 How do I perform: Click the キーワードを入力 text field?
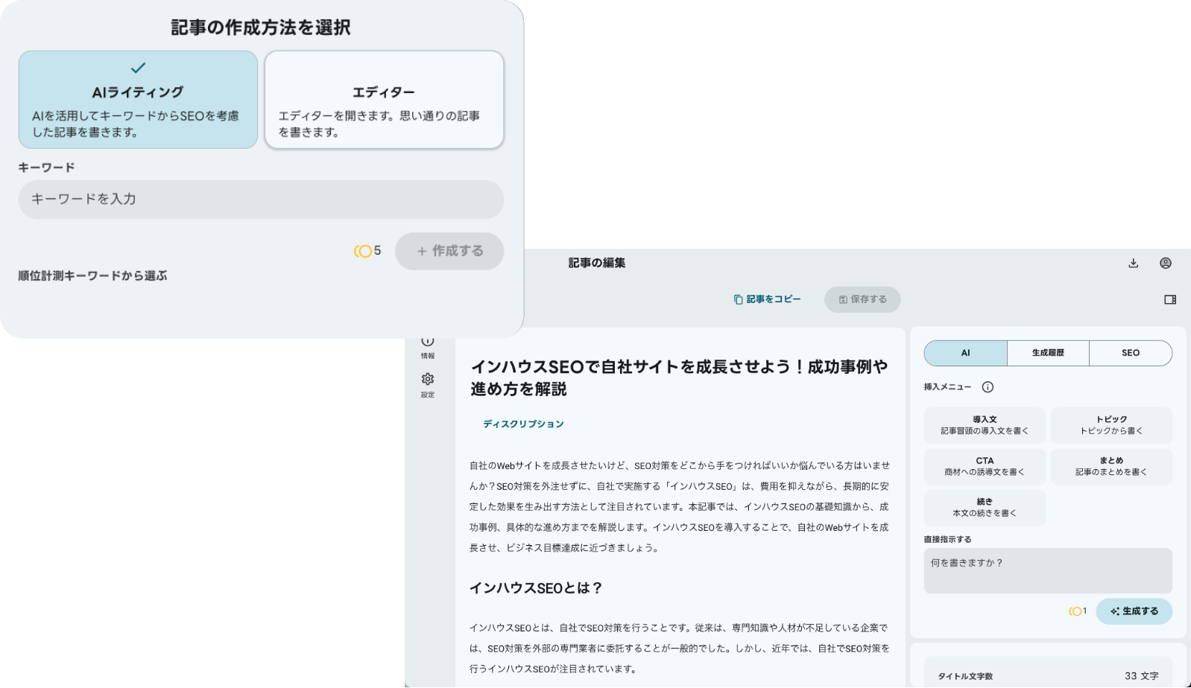(261, 200)
